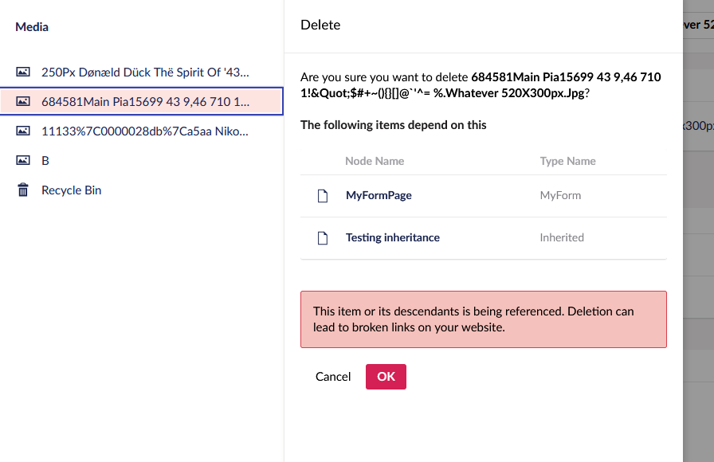Open the MyFormPage dependent node link
This screenshot has height=462, width=714.
(x=379, y=195)
